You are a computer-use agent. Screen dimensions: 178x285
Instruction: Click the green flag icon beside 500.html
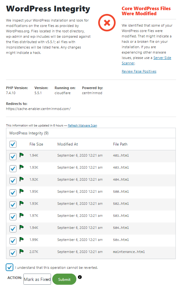tap(22, 191)
